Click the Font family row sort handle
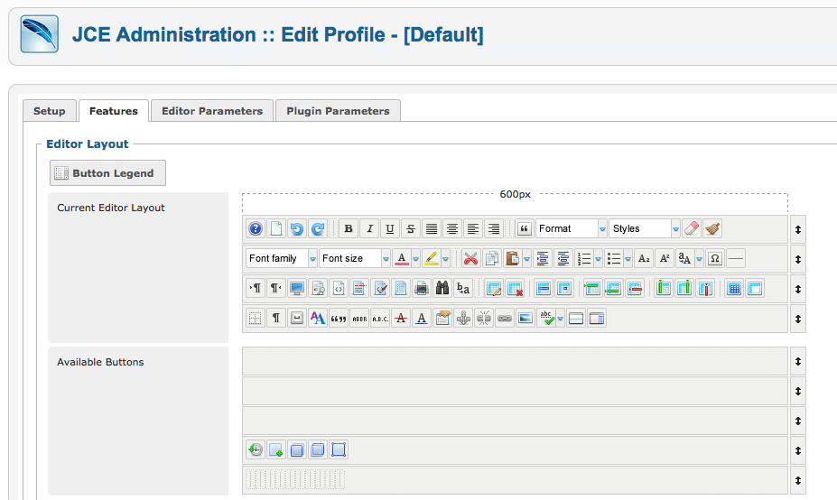 [x=798, y=259]
